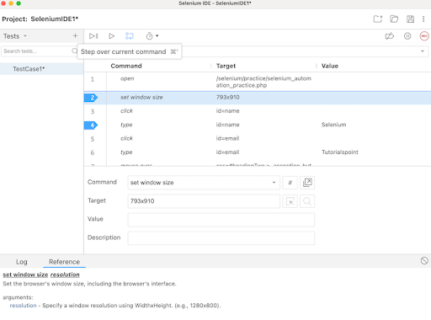Toggle the enable/disable command button

pos(290,183)
